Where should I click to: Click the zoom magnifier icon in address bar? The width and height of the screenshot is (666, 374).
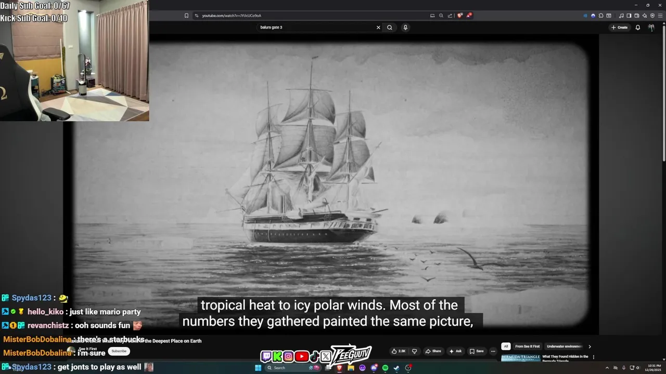(441, 16)
